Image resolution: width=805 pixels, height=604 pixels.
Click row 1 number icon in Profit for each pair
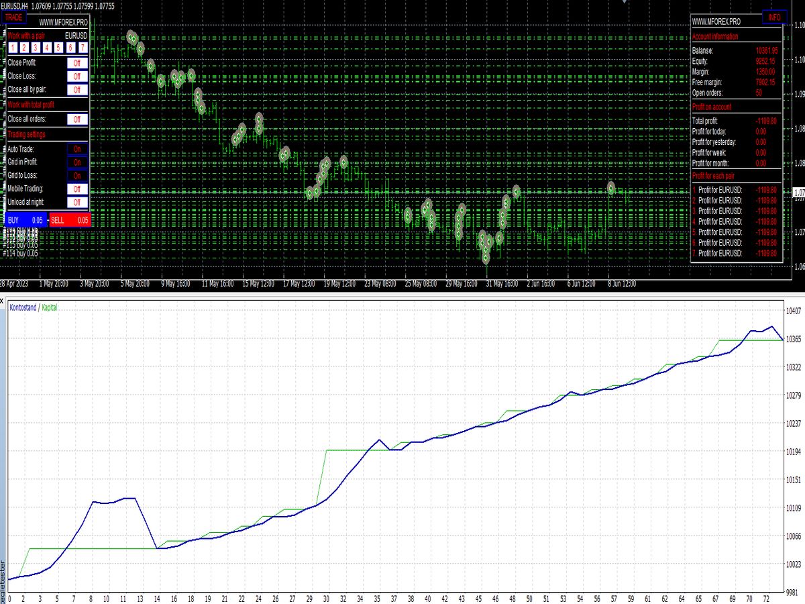point(695,190)
